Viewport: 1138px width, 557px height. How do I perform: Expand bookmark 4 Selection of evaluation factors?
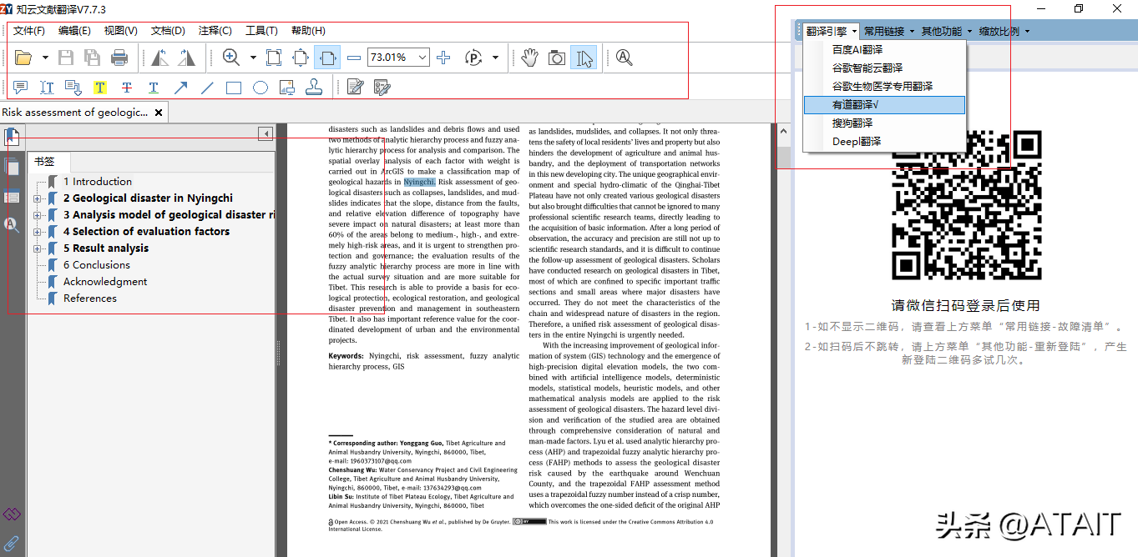pyautogui.click(x=37, y=232)
